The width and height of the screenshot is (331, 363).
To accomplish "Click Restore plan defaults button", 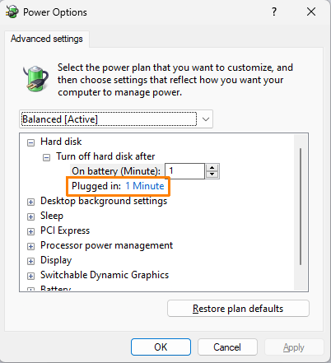I will click(x=238, y=309).
